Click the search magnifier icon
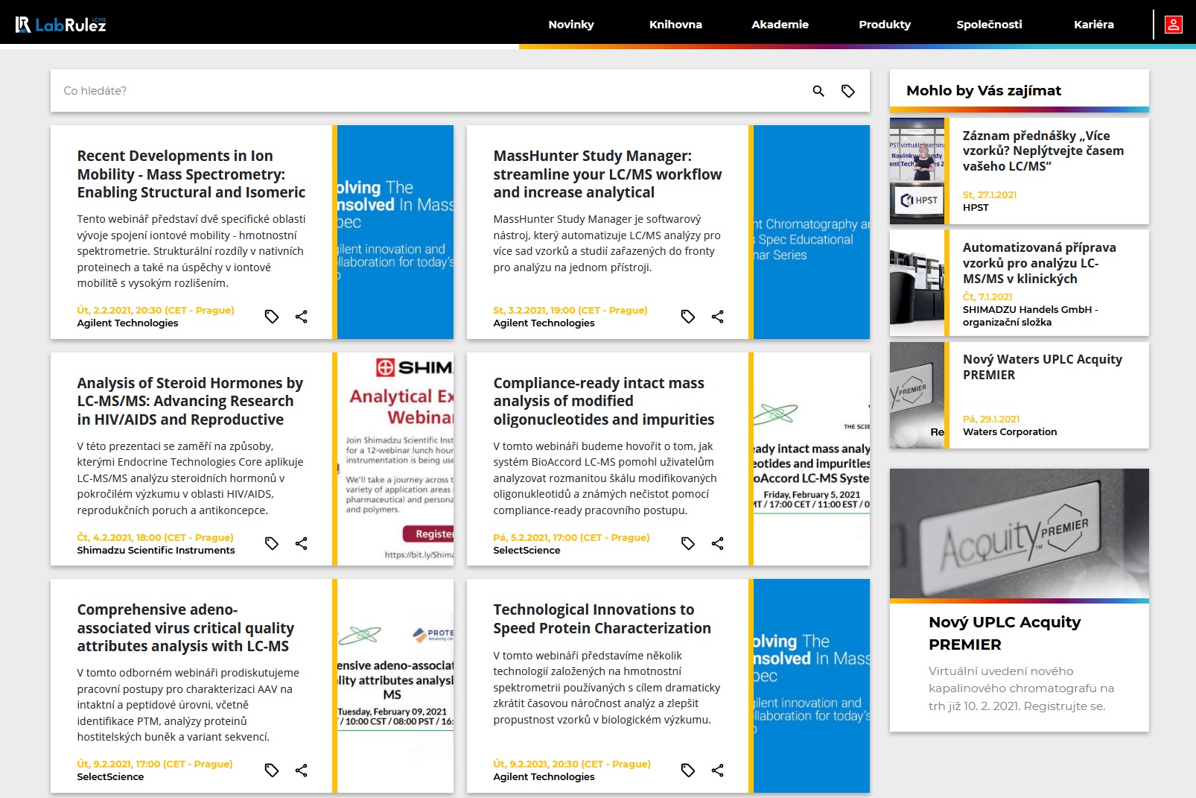The height and width of the screenshot is (798, 1196). [818, 91]
